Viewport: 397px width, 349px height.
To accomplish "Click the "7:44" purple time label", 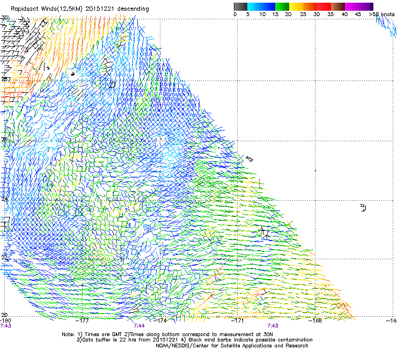I will [139, 326].
